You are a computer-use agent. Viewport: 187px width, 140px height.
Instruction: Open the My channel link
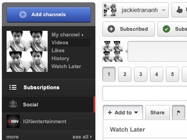(x=67, y=35)
